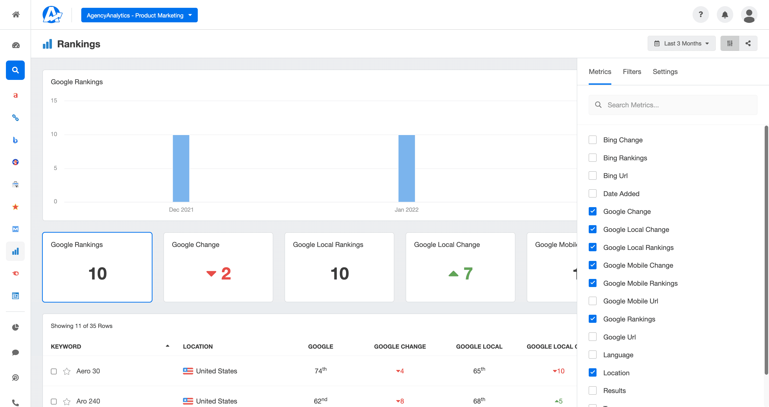The height and width of the screenshot is (407, 769).
Task: Enable the Bing Rankings metric
Action: point(593,158)
